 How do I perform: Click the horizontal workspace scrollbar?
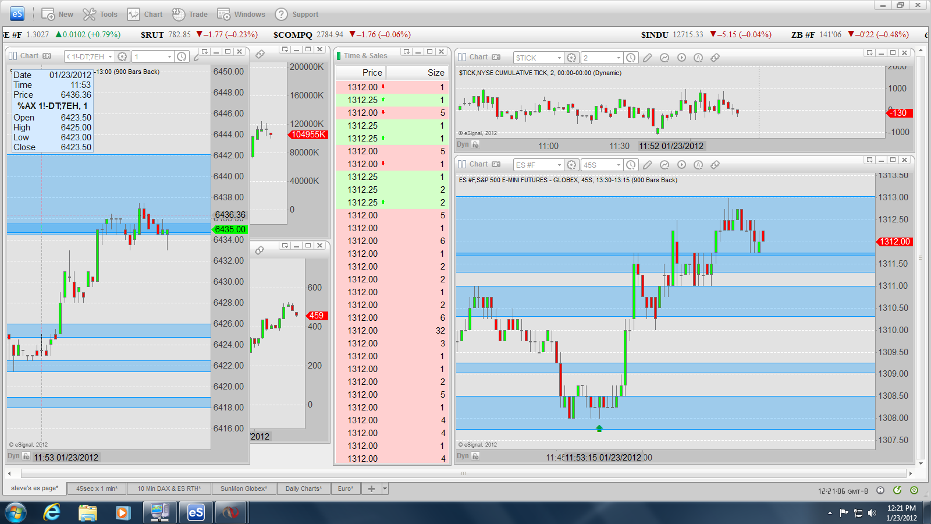point(463,473)
